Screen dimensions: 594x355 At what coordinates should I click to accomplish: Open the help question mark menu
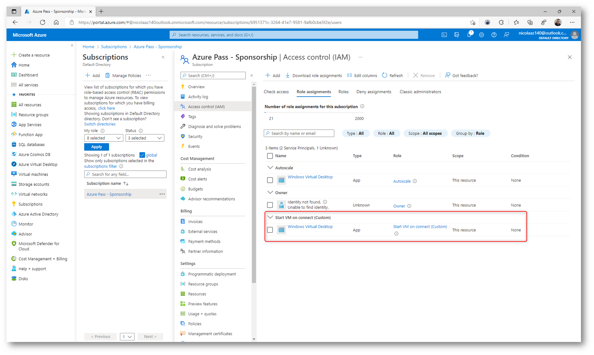coord(494,35)
